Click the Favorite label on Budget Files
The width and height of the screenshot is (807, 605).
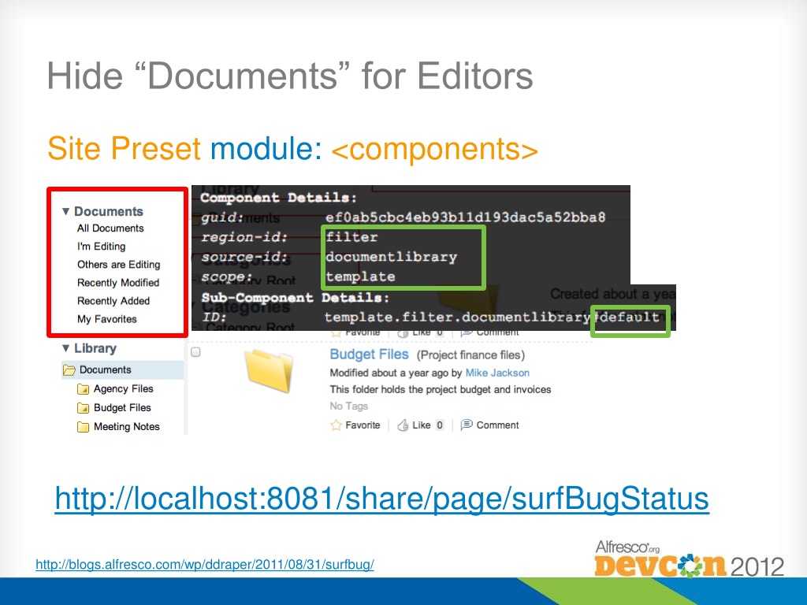[x=363, y=425]
